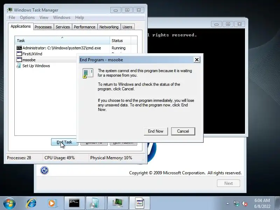This screenshot has width=280, height=210.
Task: Go to the Performance tab
Action: pyautogui.click(x=84, y=27)
